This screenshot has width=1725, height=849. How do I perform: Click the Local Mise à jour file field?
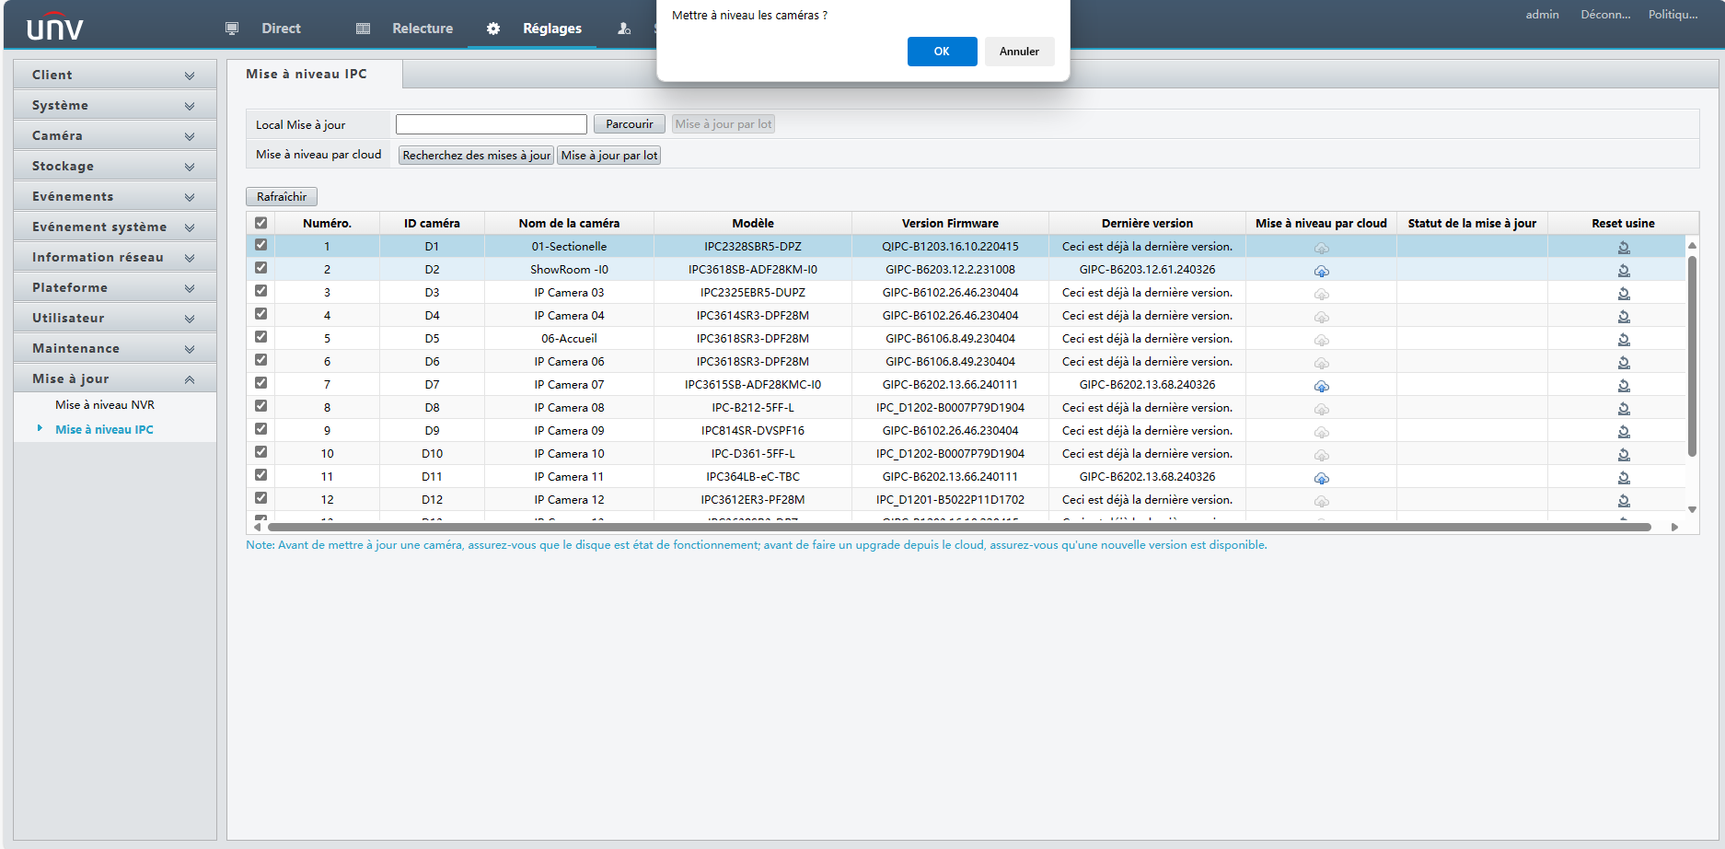[491, 124]
